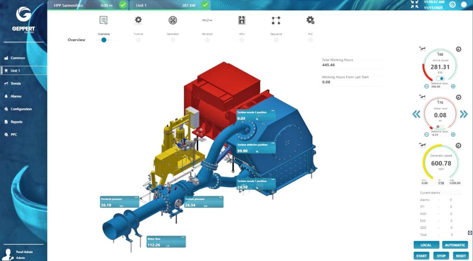473x261 pixels.
Task: Switch to AUTOMATIC mode button
Action: (455, 245)
